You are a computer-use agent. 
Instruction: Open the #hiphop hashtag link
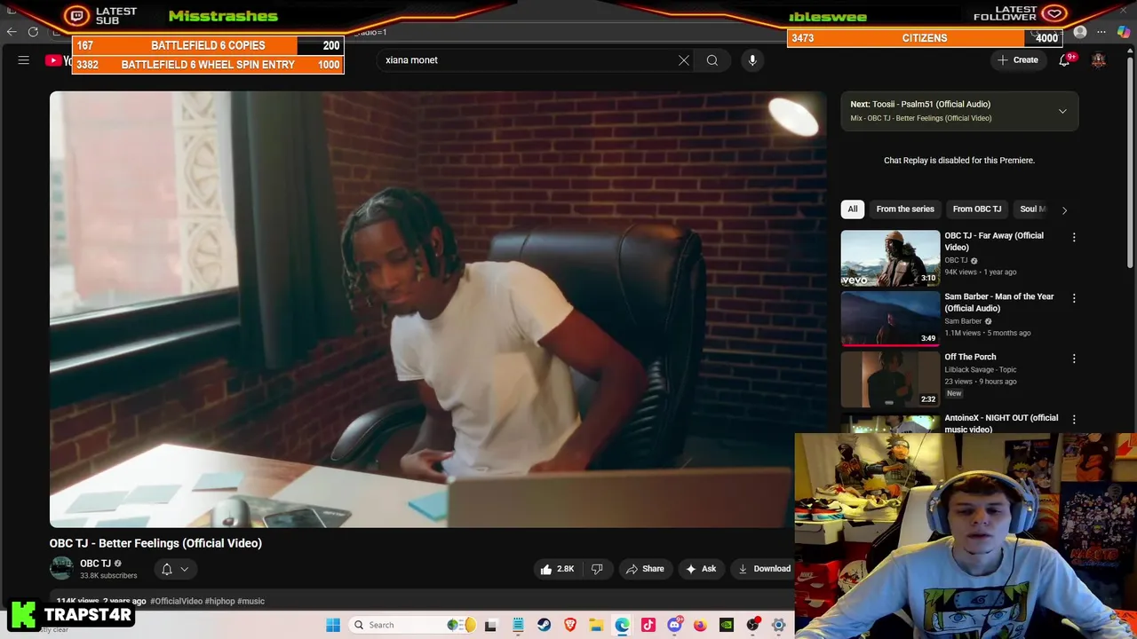tap(219, 601)
